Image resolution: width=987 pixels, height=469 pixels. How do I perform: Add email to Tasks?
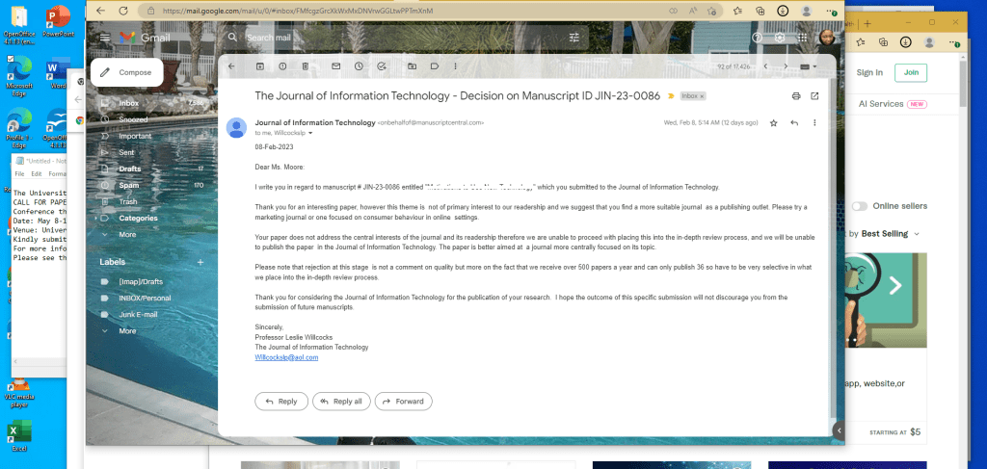point(381,66)
